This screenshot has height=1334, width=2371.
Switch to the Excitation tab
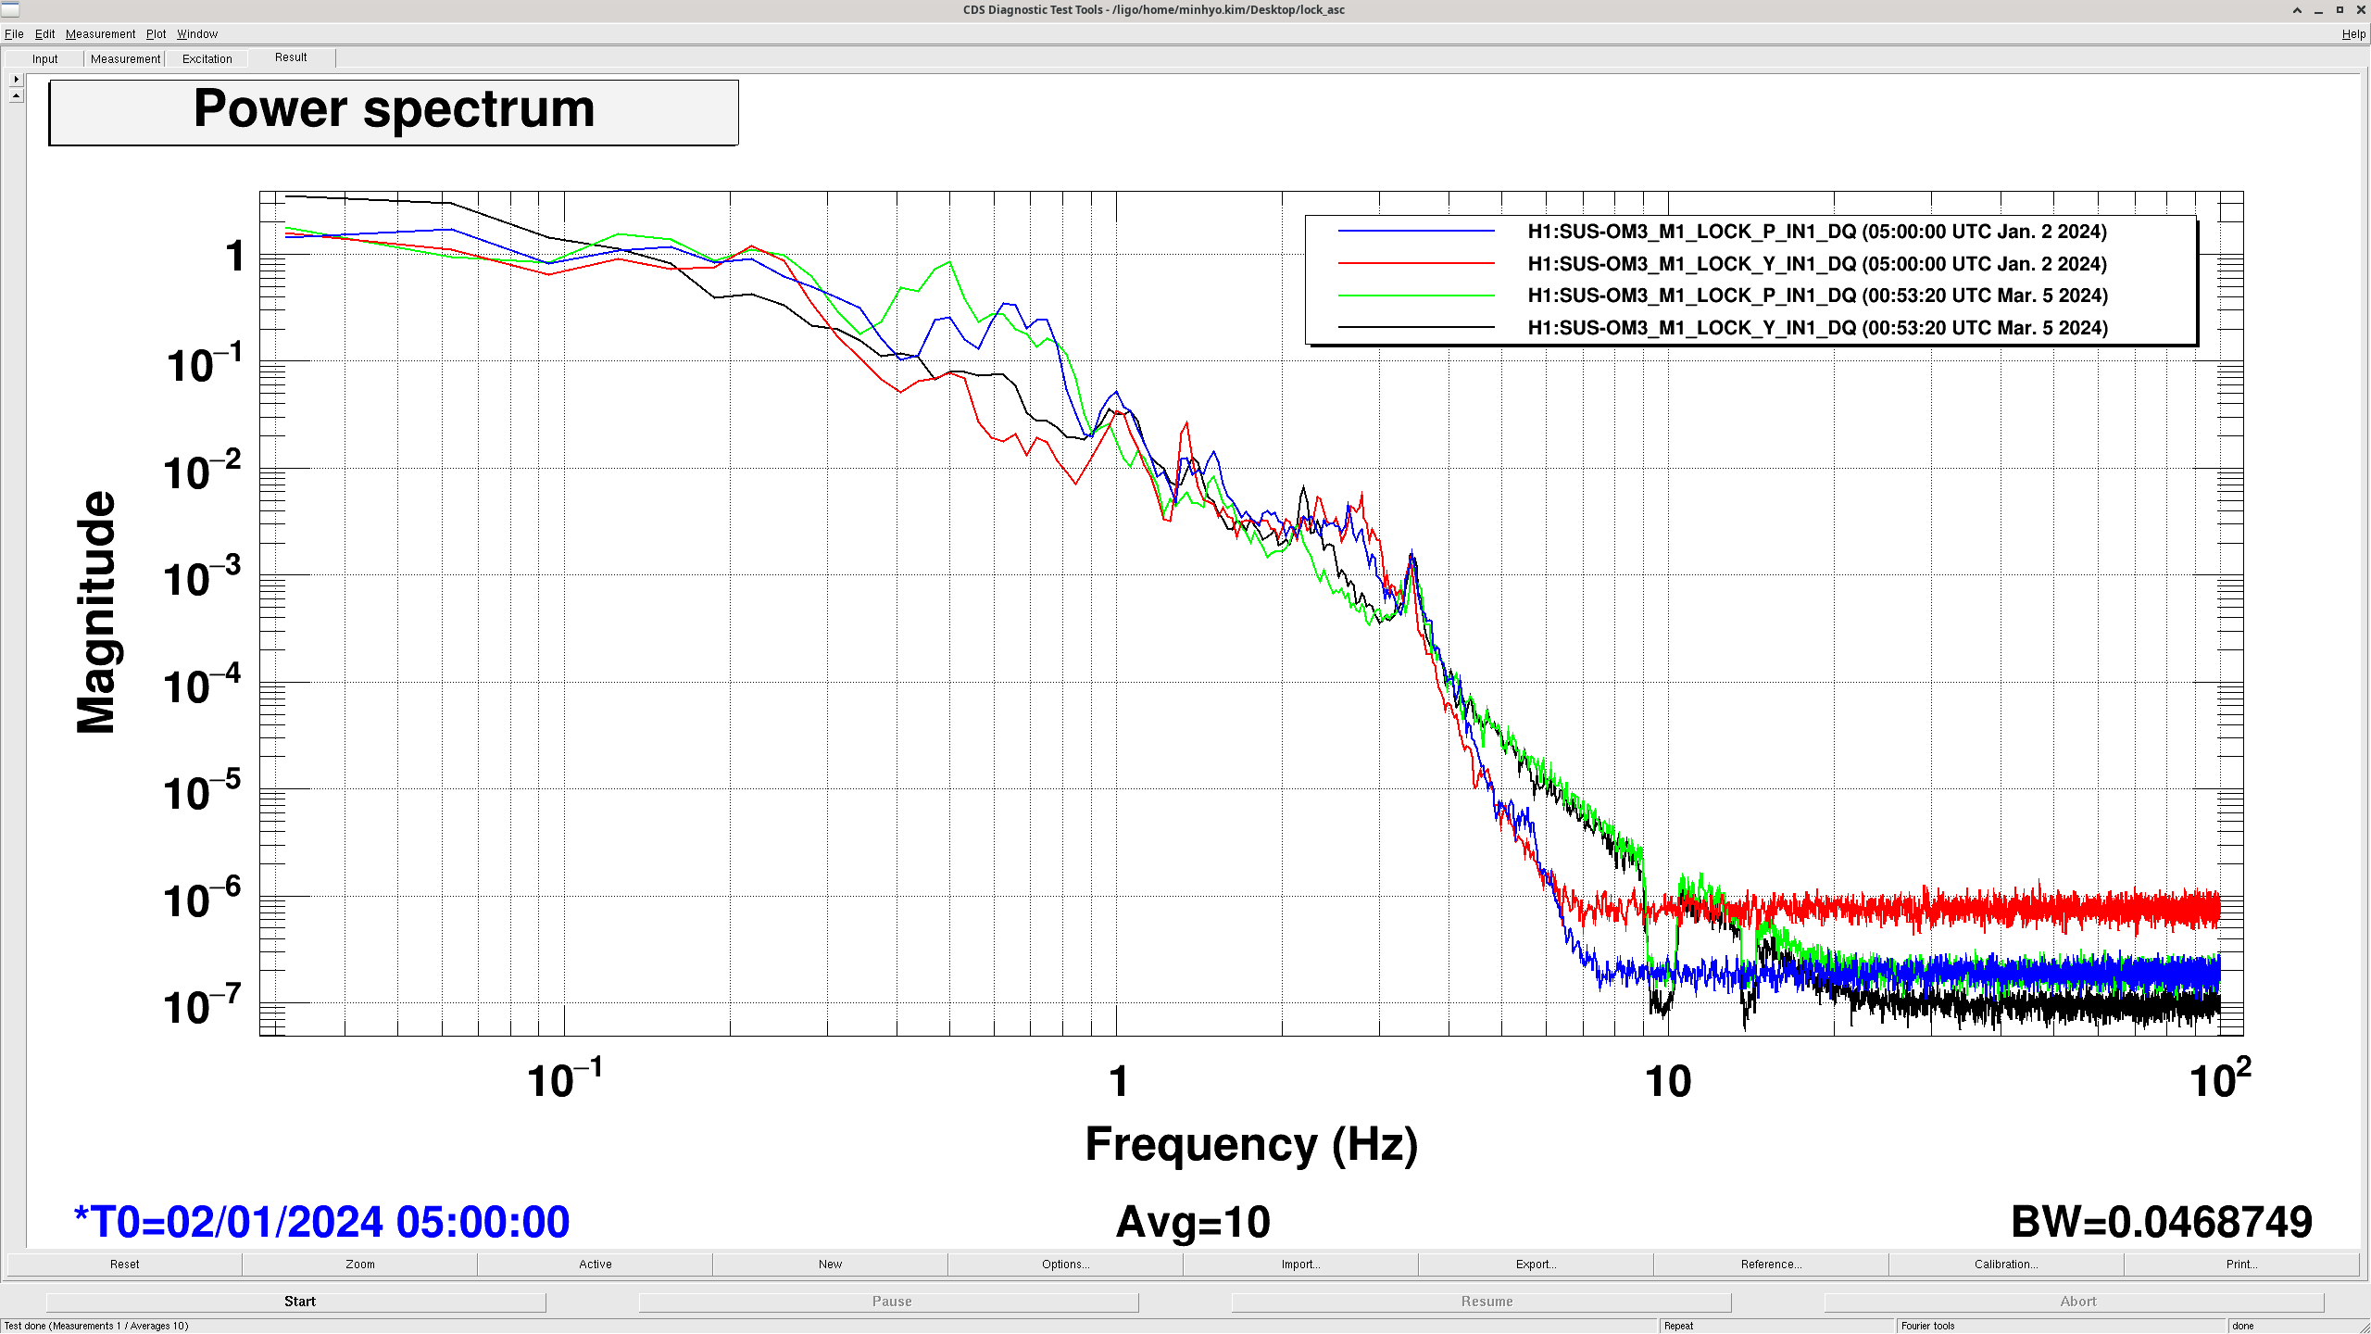tap(207, 58)
